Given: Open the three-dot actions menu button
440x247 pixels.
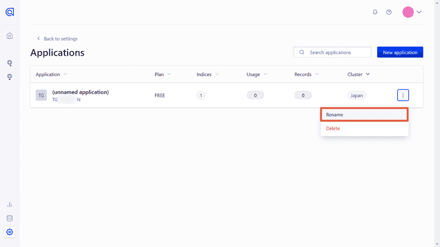Looking at the screenshot, I should [403, 95].
